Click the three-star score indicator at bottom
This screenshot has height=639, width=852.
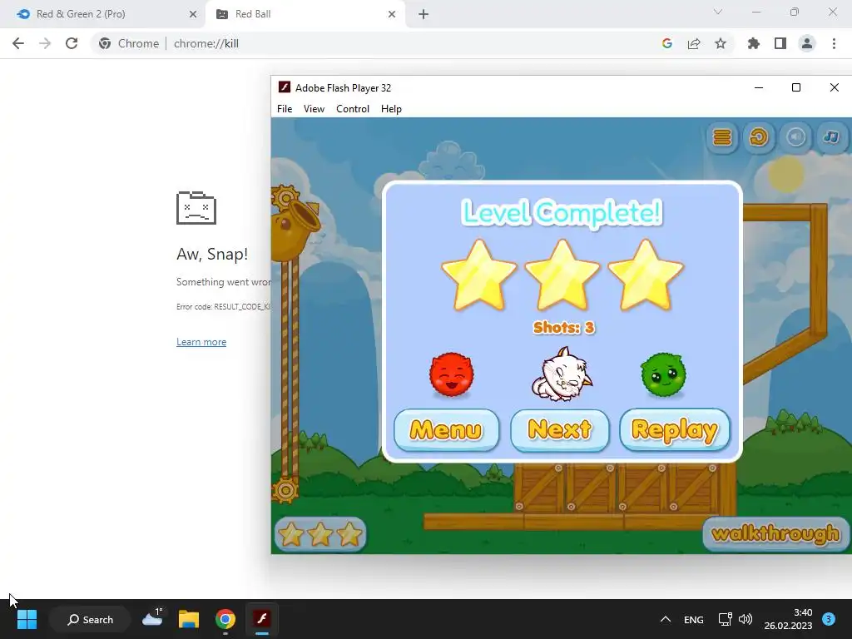coord(320,534)
